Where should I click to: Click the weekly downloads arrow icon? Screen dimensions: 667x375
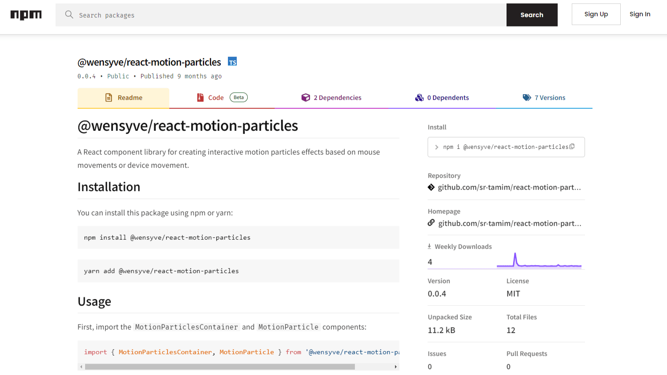coord(429,246)
